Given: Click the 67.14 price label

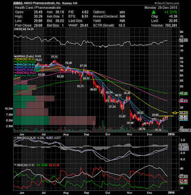Looking at the screenshot, I should (83, 66).
